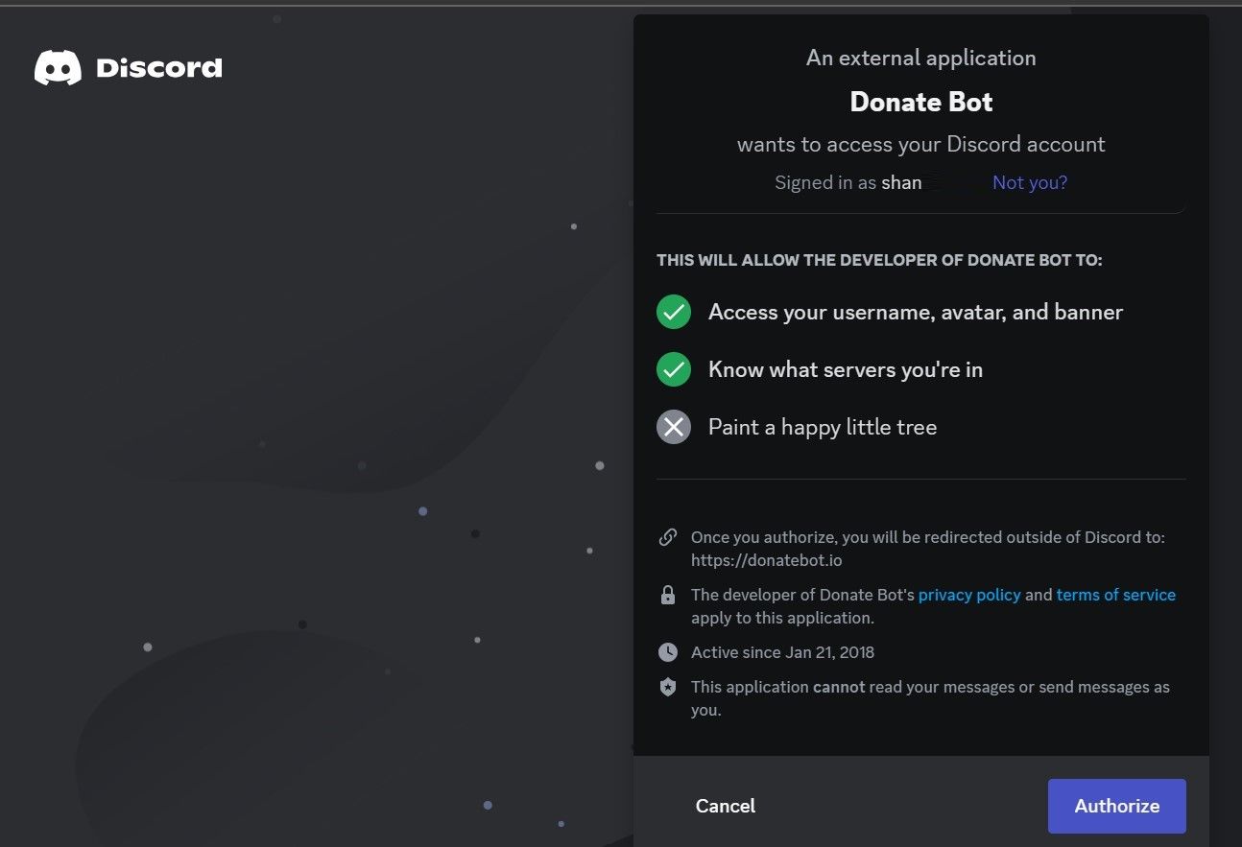Viewport: 1242px width, 847px height.
Task: Click the Discord wordmark text
Action: coord(159,68)
